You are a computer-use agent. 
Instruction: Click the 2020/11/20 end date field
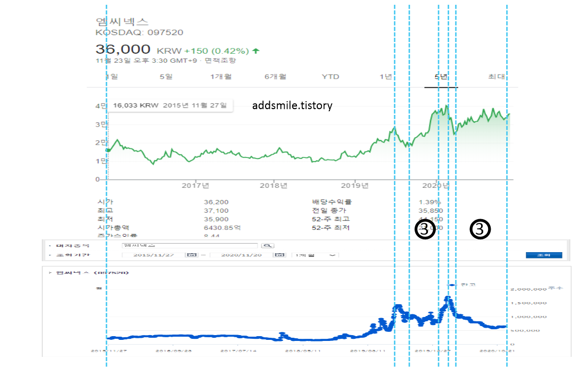click(242, 255)
